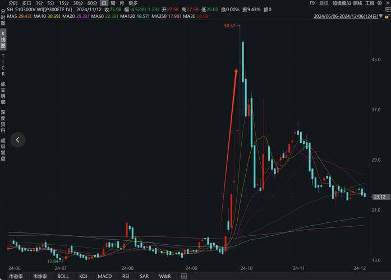This screenshot has height=280, width=391.
Task: Click the left arrow circle button
Action: [x=17, y=140]
